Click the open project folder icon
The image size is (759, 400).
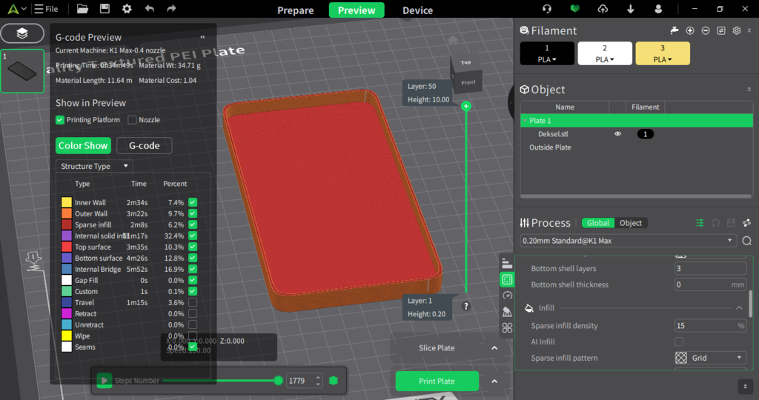click(x=82, y=9)
